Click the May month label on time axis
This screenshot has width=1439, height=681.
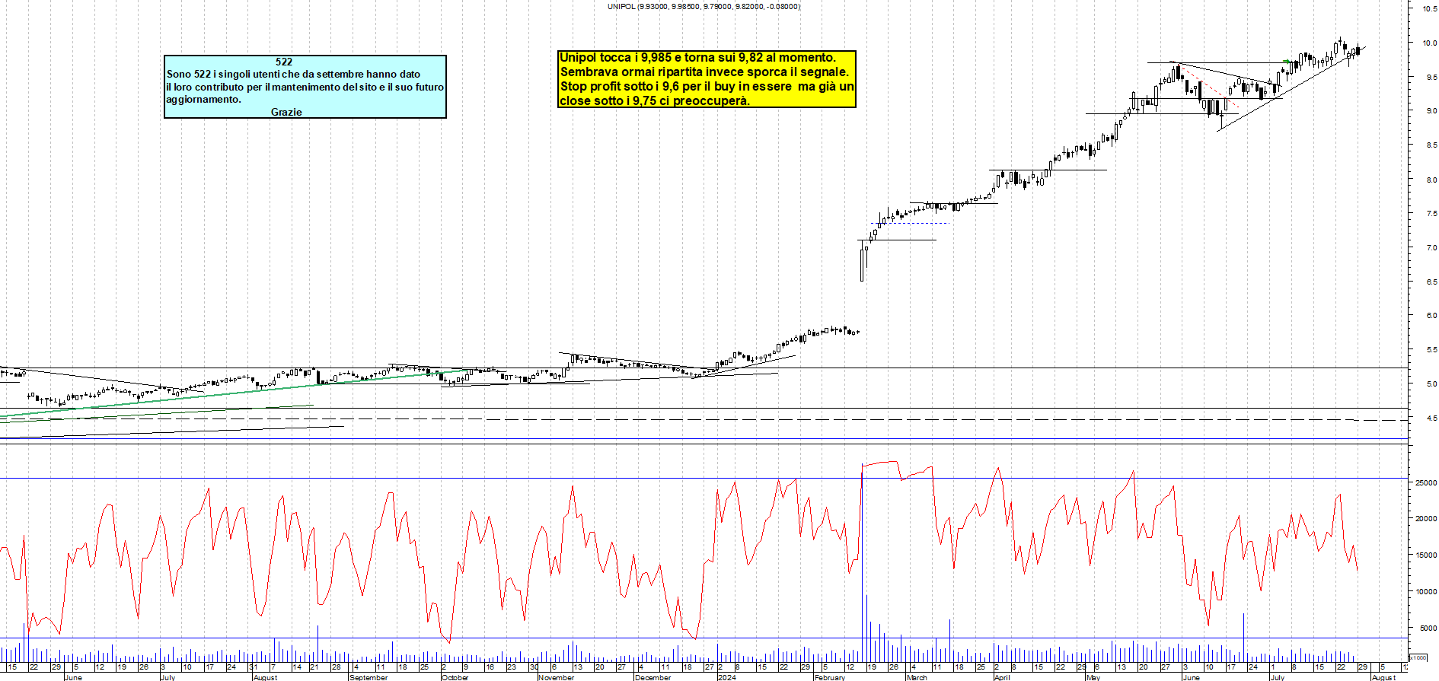coord(1093,677)
